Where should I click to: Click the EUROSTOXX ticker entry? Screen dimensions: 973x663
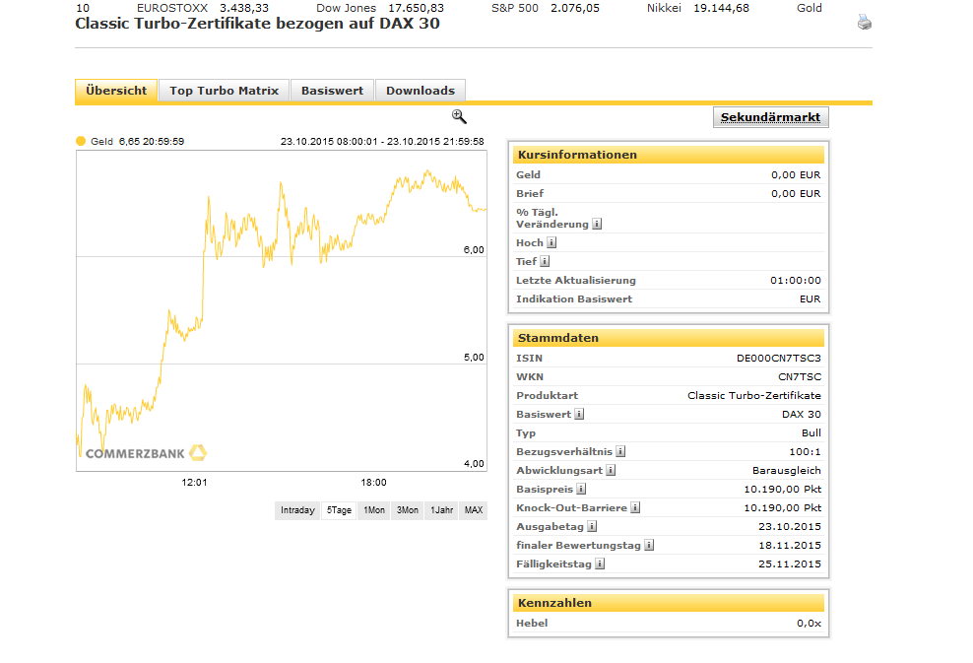(203, 8)
